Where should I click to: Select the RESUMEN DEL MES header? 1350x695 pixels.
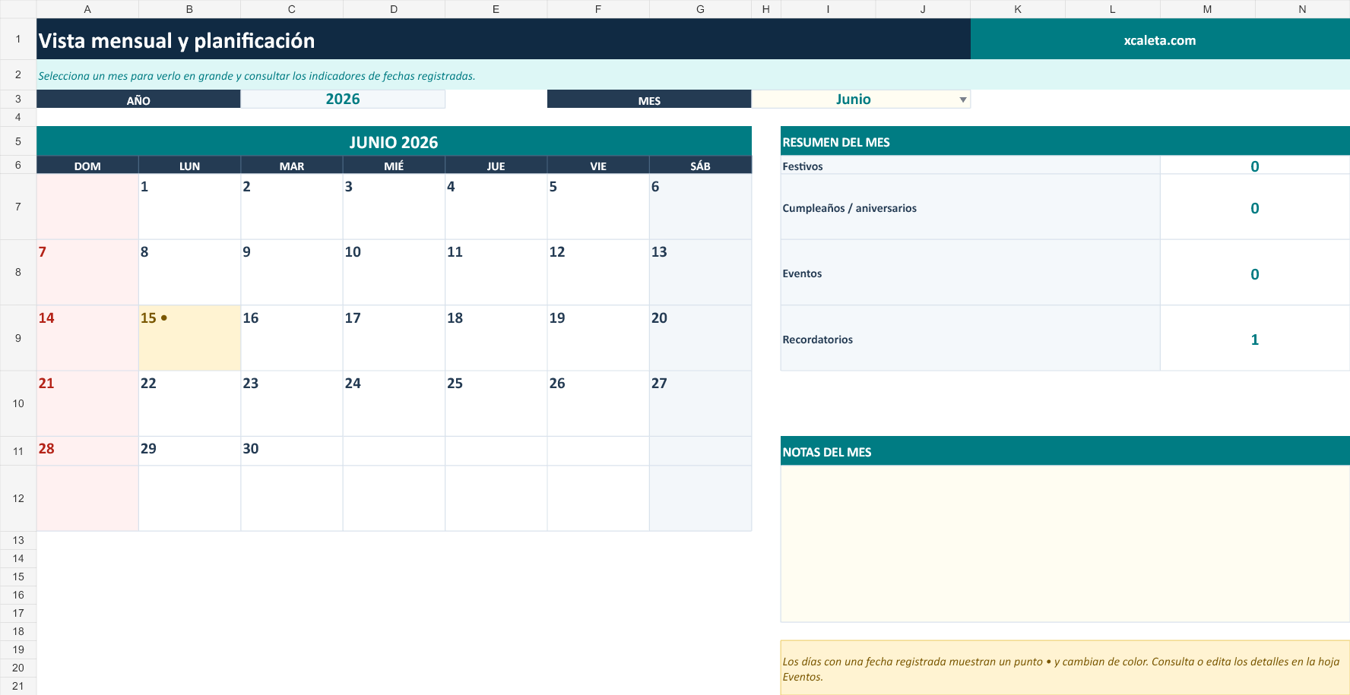pos(1065,142)
